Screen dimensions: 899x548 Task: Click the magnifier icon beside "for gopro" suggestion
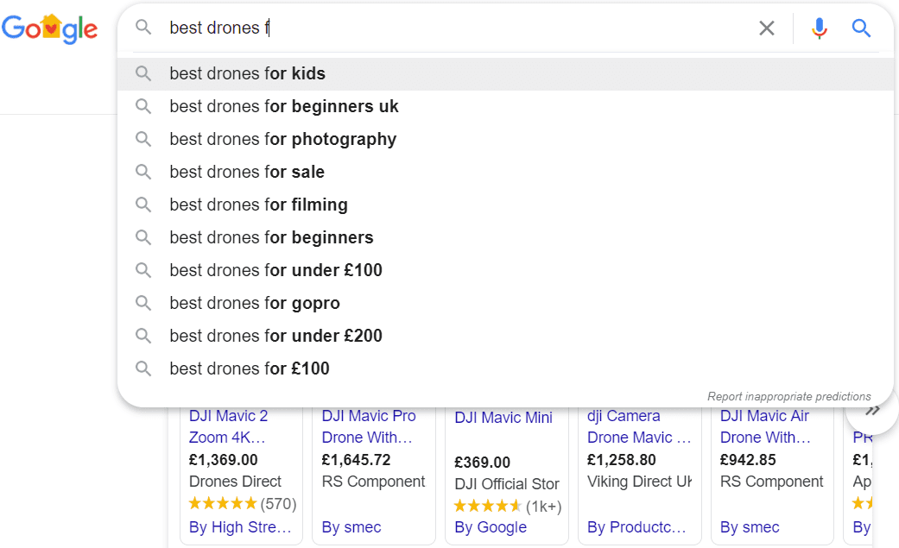pos(143,303)
